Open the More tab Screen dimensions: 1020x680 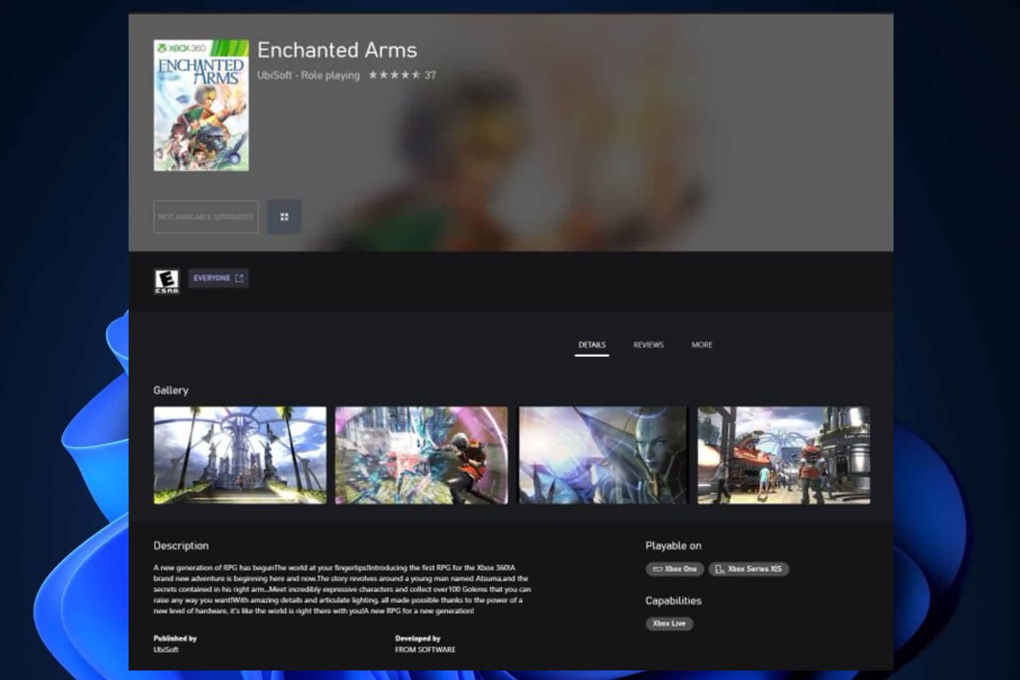[702, 345]
